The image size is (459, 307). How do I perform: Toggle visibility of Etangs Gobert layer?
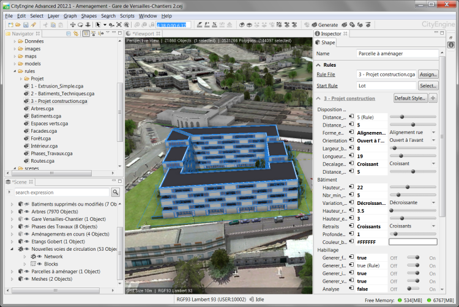(27, 242)
